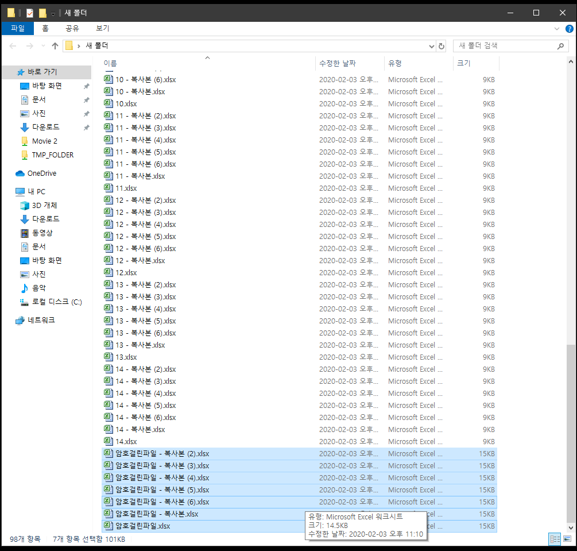This screenshot has height=551, width=577.
Task: Click the folder icon in the title bar
Action: point(11,13)
